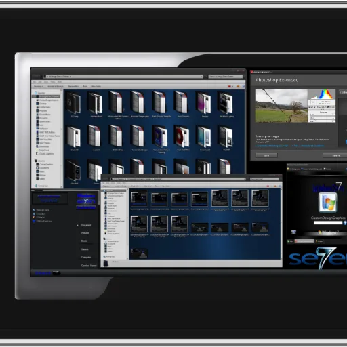
Task: Select Computer in the Start menu
Action: pyautogui.click(x=86, y=258)
